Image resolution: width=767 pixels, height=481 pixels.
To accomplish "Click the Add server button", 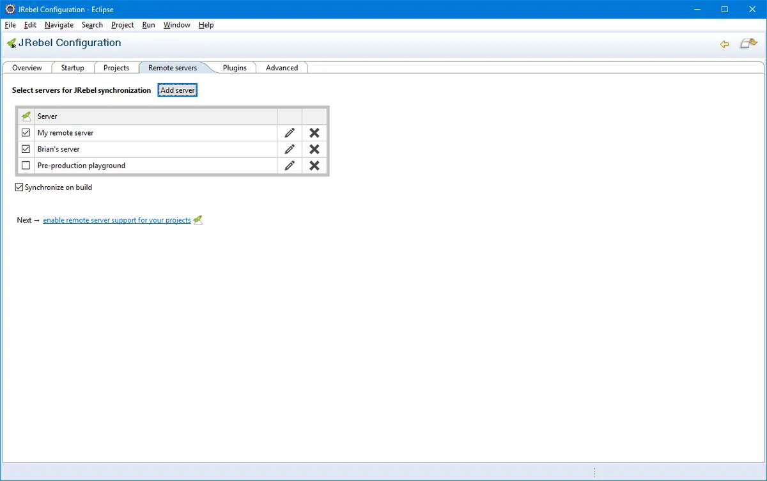I will pyautogui.click(x=178, y=90).
